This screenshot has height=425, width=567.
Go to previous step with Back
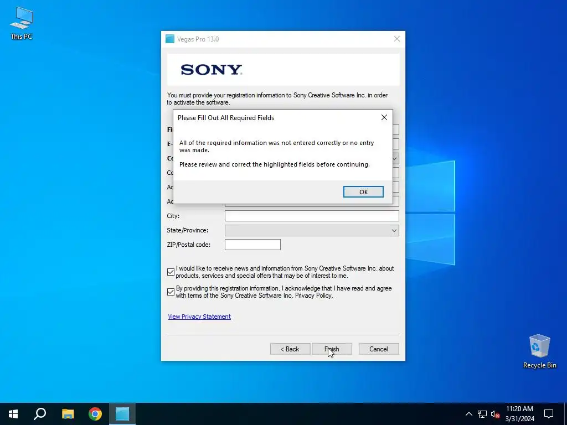click(290, 349)
